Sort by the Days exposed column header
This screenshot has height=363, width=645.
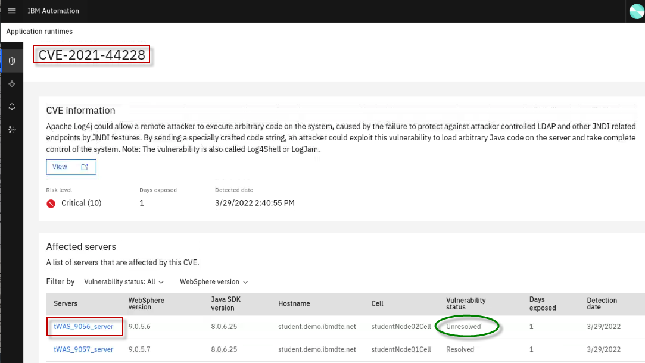coord(542,303)
